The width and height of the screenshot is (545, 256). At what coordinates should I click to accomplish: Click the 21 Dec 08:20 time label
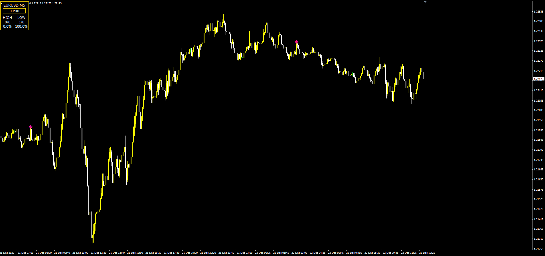(x=44, y=253)
